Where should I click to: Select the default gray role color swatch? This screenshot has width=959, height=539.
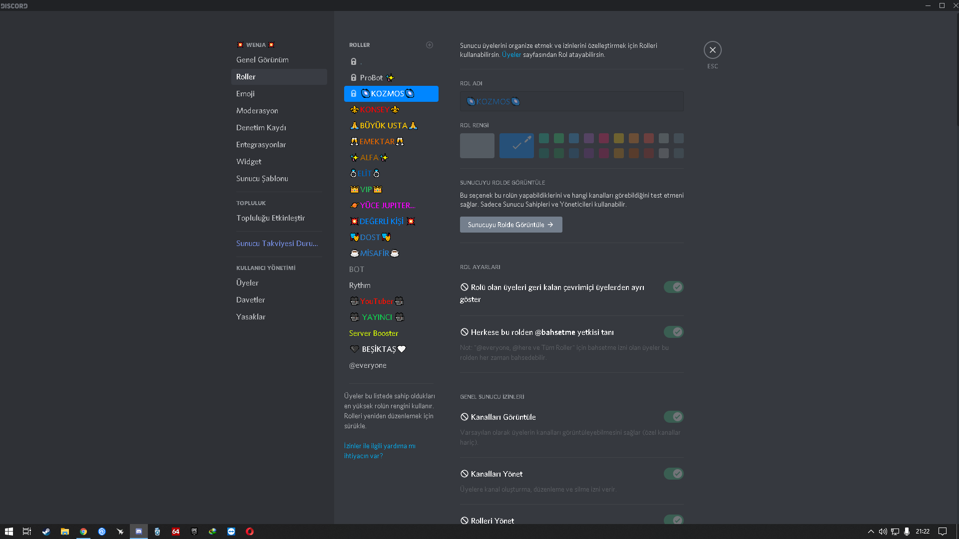477,146
